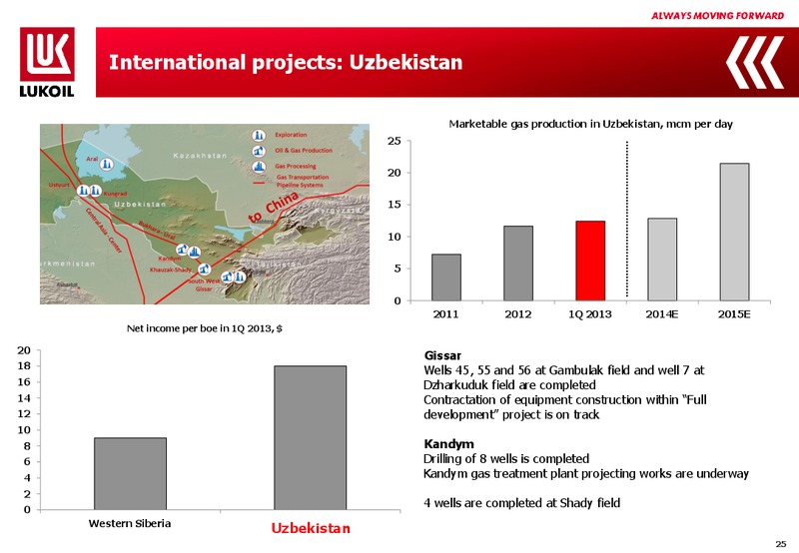
Task: Click the South West Gissar pump icon
Action: 228,276
